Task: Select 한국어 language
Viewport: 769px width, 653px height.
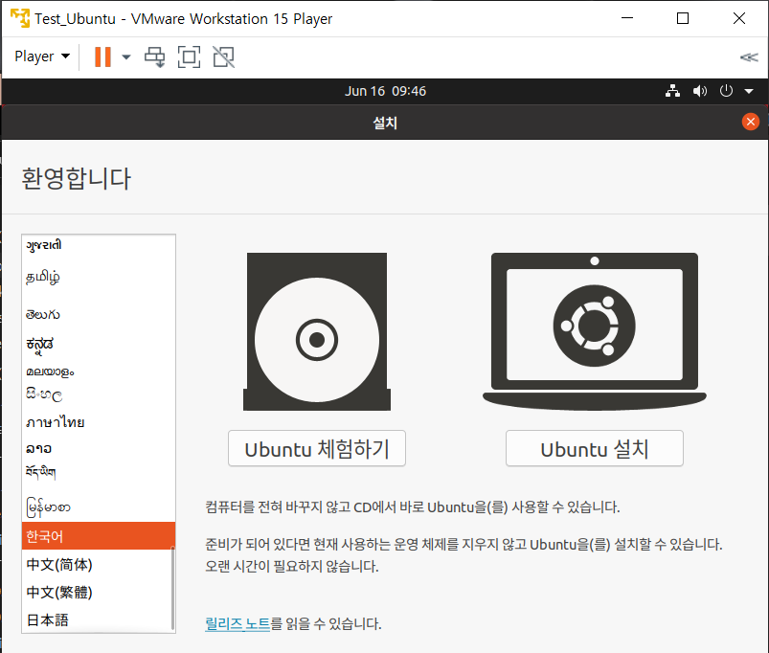Action: click(99, 536)
